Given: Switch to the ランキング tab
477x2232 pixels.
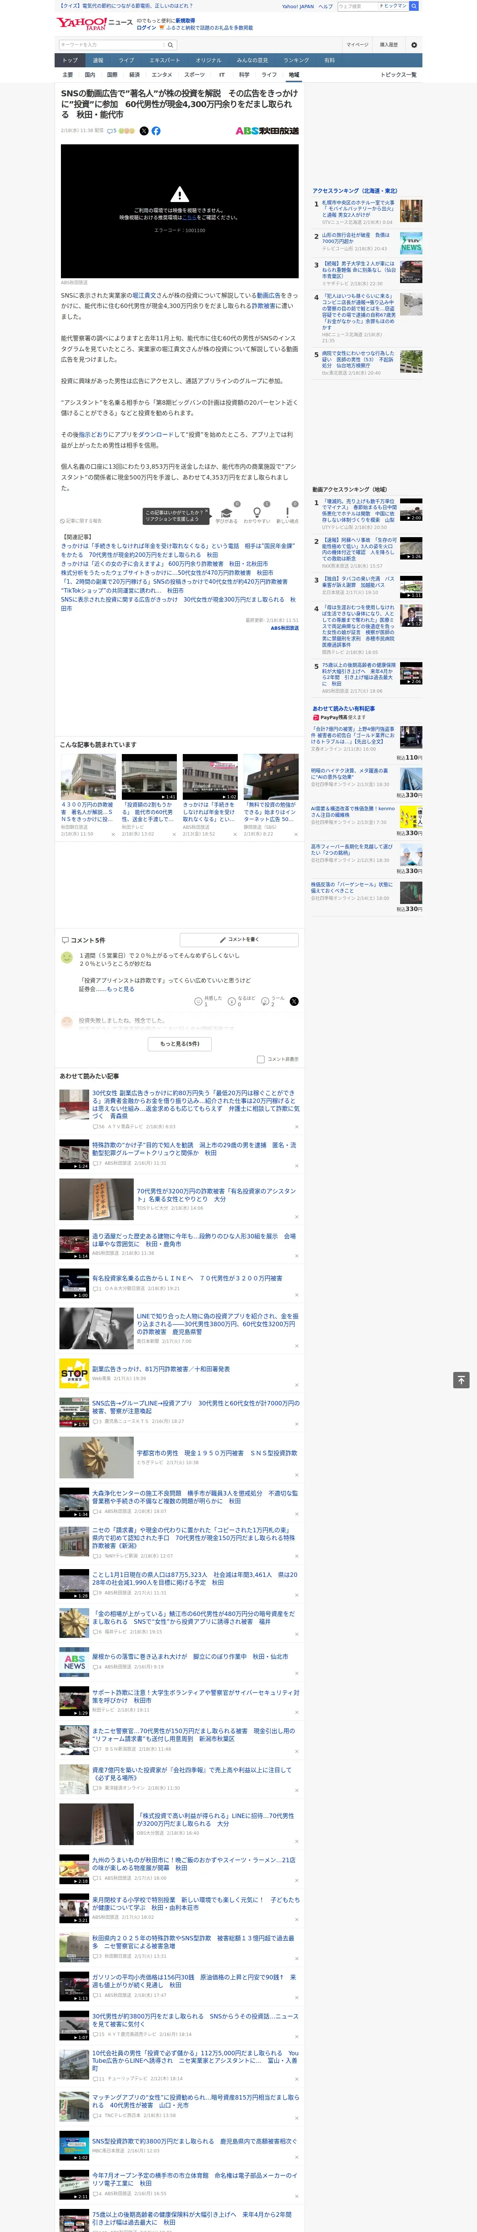Looking at the screenshot, I should point(296,61).
